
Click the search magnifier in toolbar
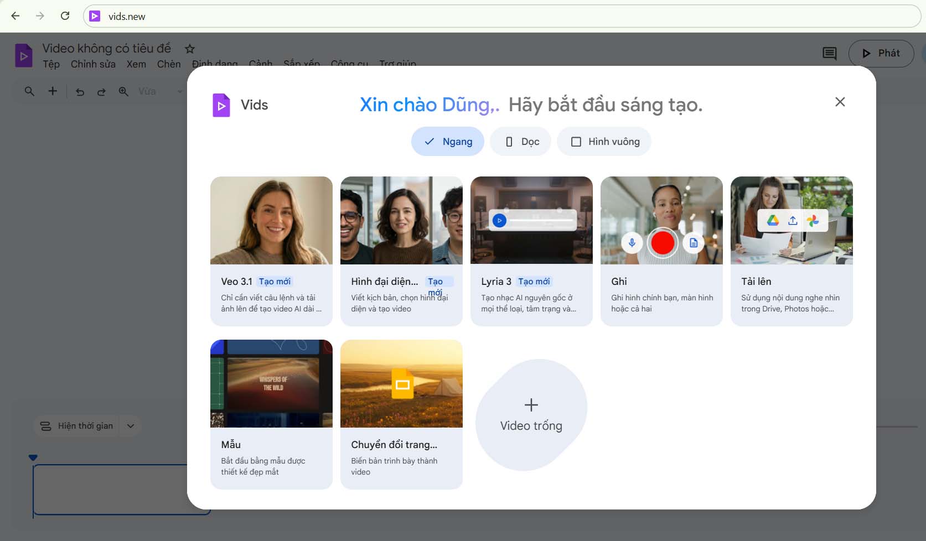(29, 91)
